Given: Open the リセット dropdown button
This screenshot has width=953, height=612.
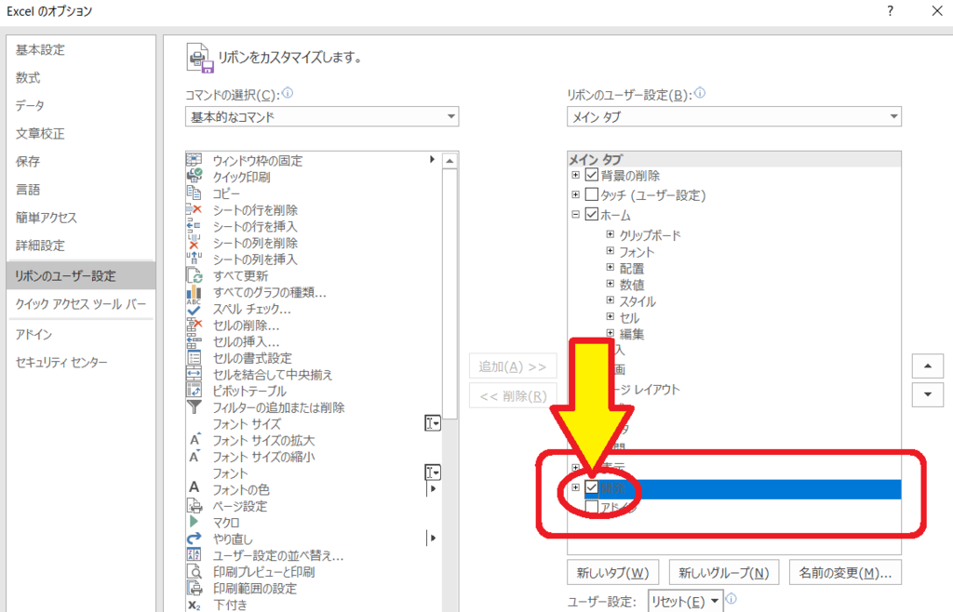Looking at the screenshot, I should coord(686,602).
